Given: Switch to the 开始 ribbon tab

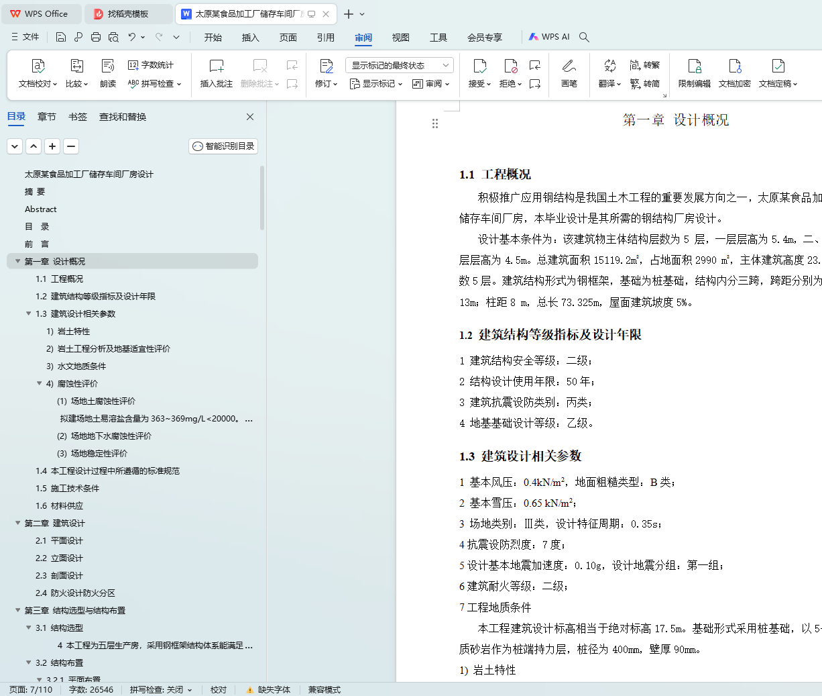Looking at the screenshot, I should point(213,38).
